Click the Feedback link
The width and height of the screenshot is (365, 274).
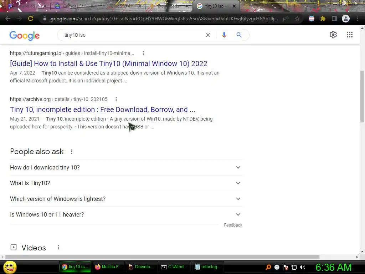click(233, 225)
